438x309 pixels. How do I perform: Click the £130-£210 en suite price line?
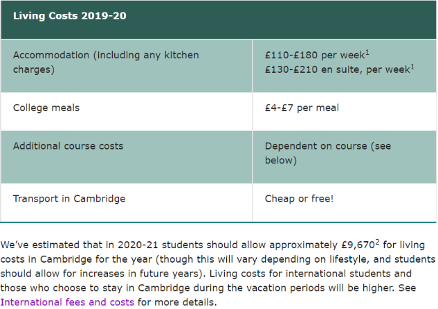tap(338, 69)
